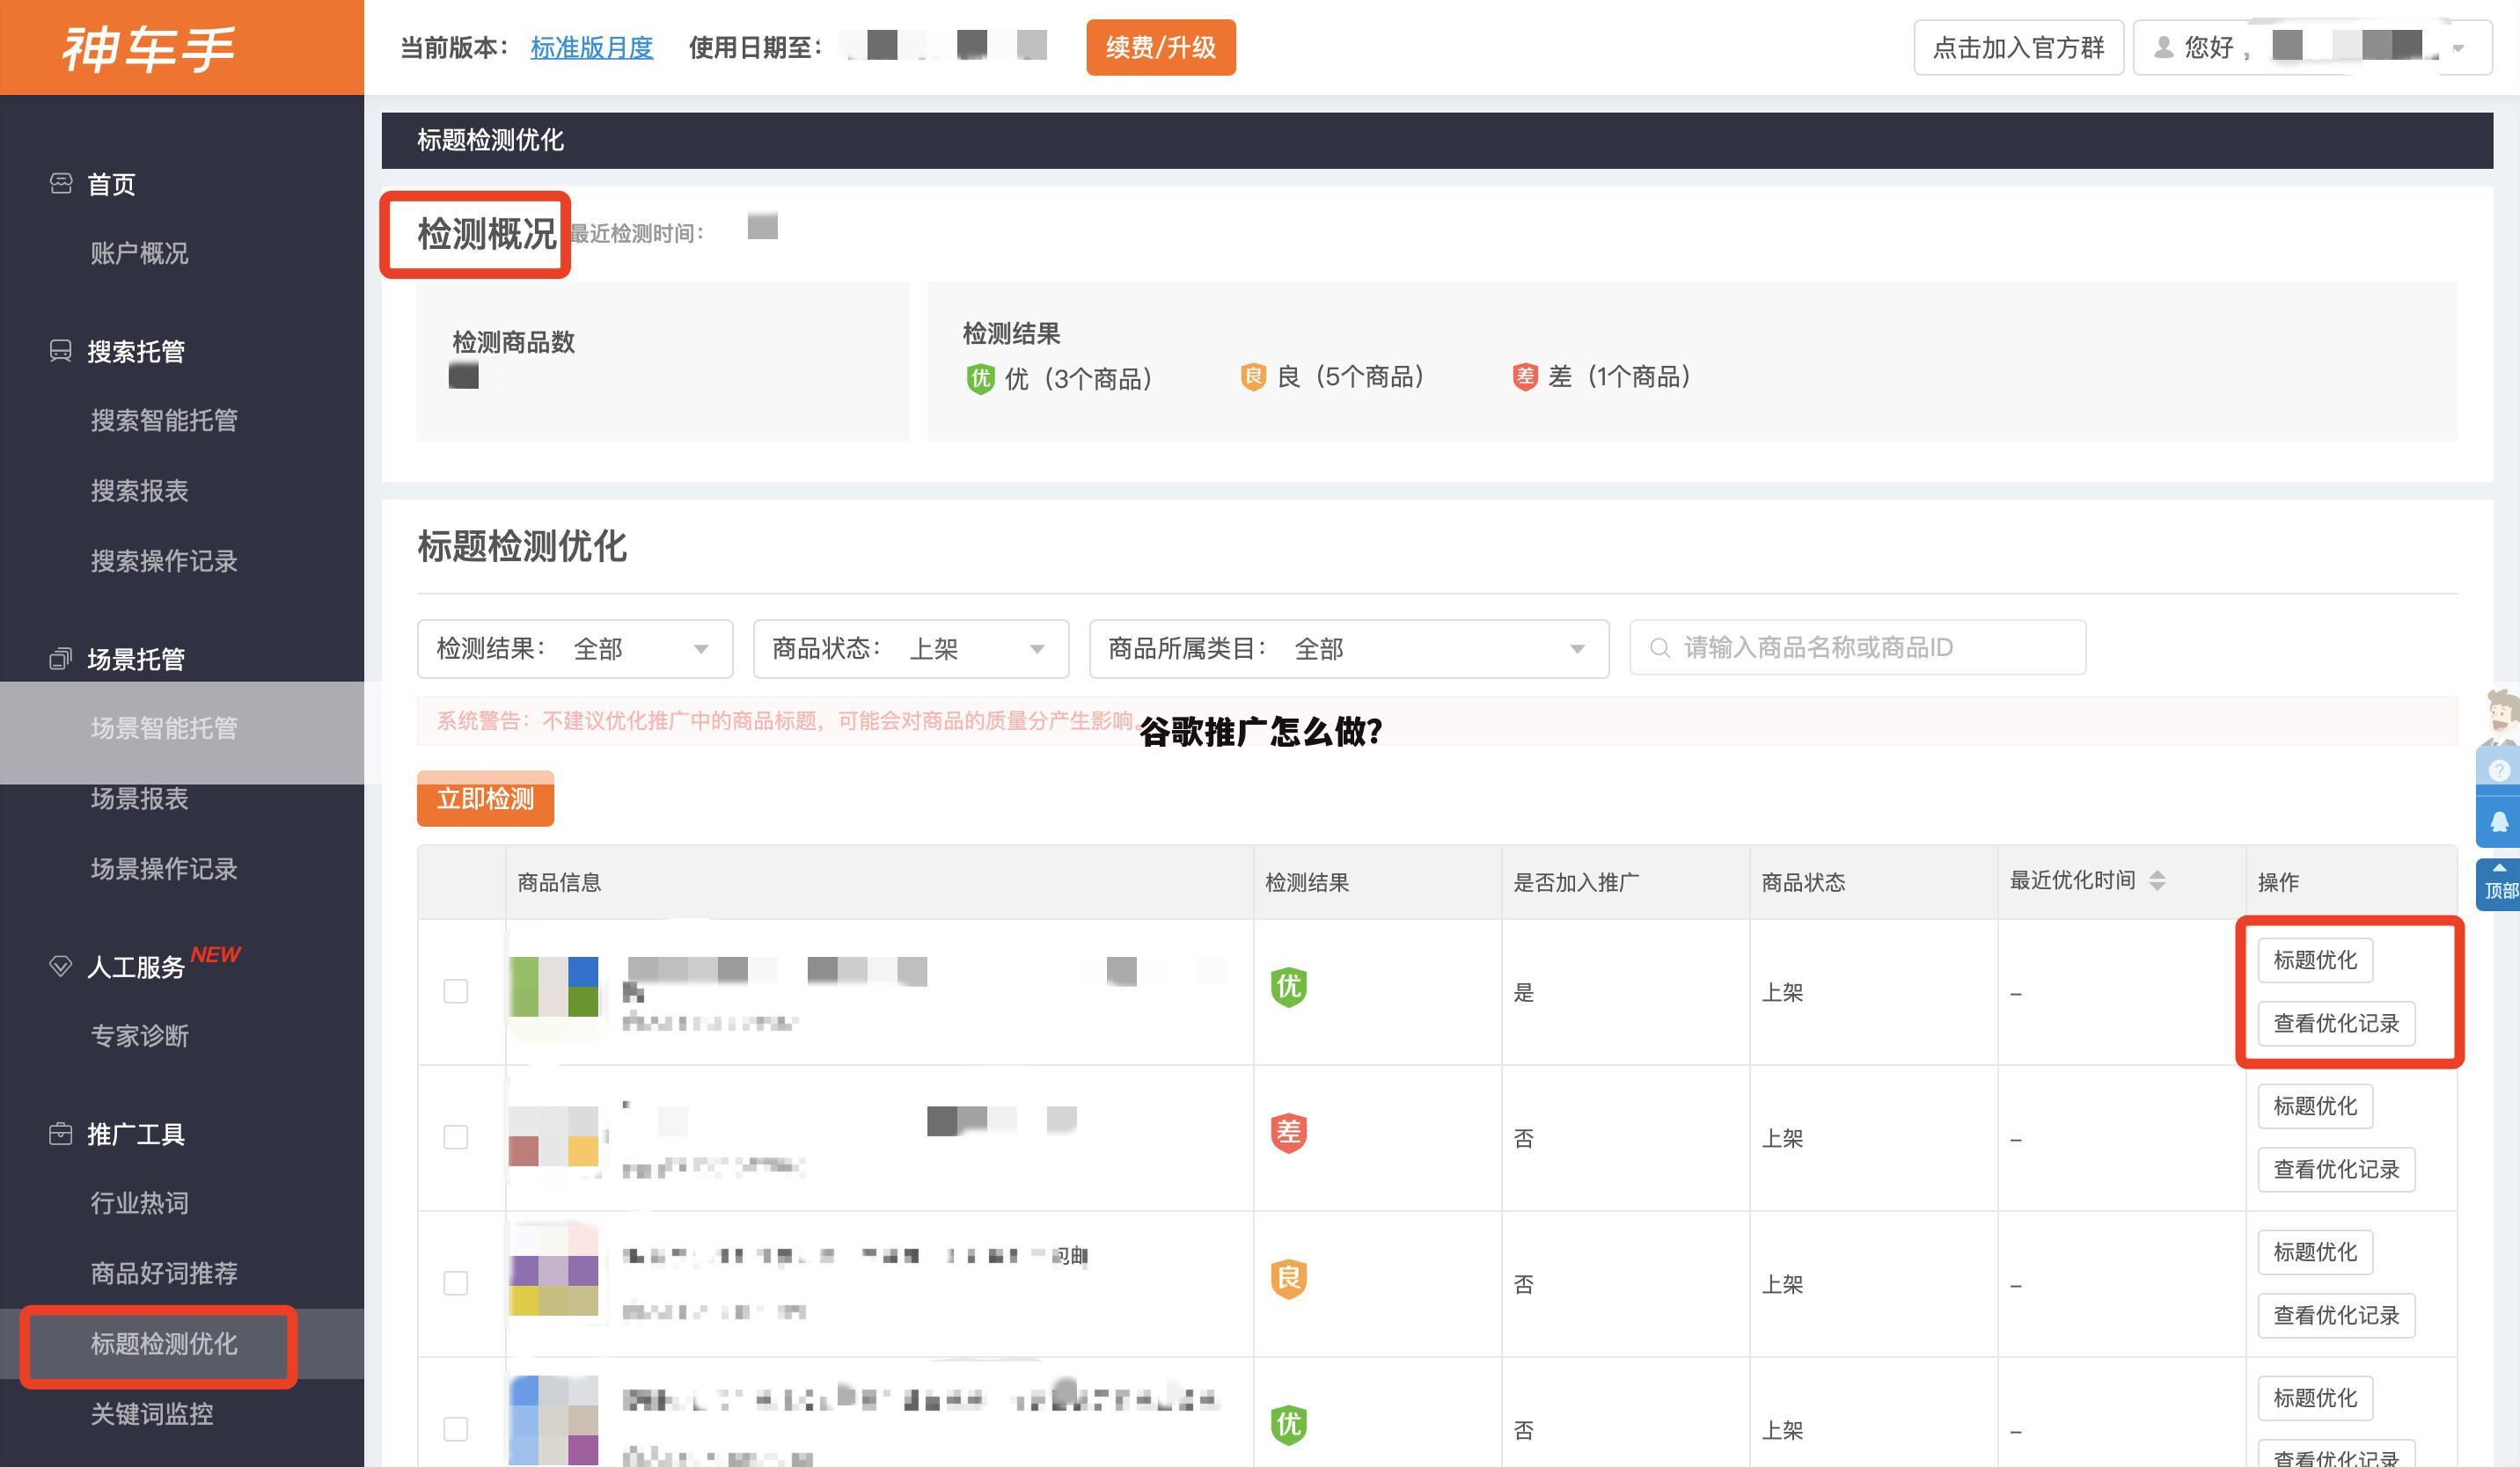The height and width of the screenshot is (1467, 2520).
Task: Check the first product row checkbox
Action: (456, 991)
